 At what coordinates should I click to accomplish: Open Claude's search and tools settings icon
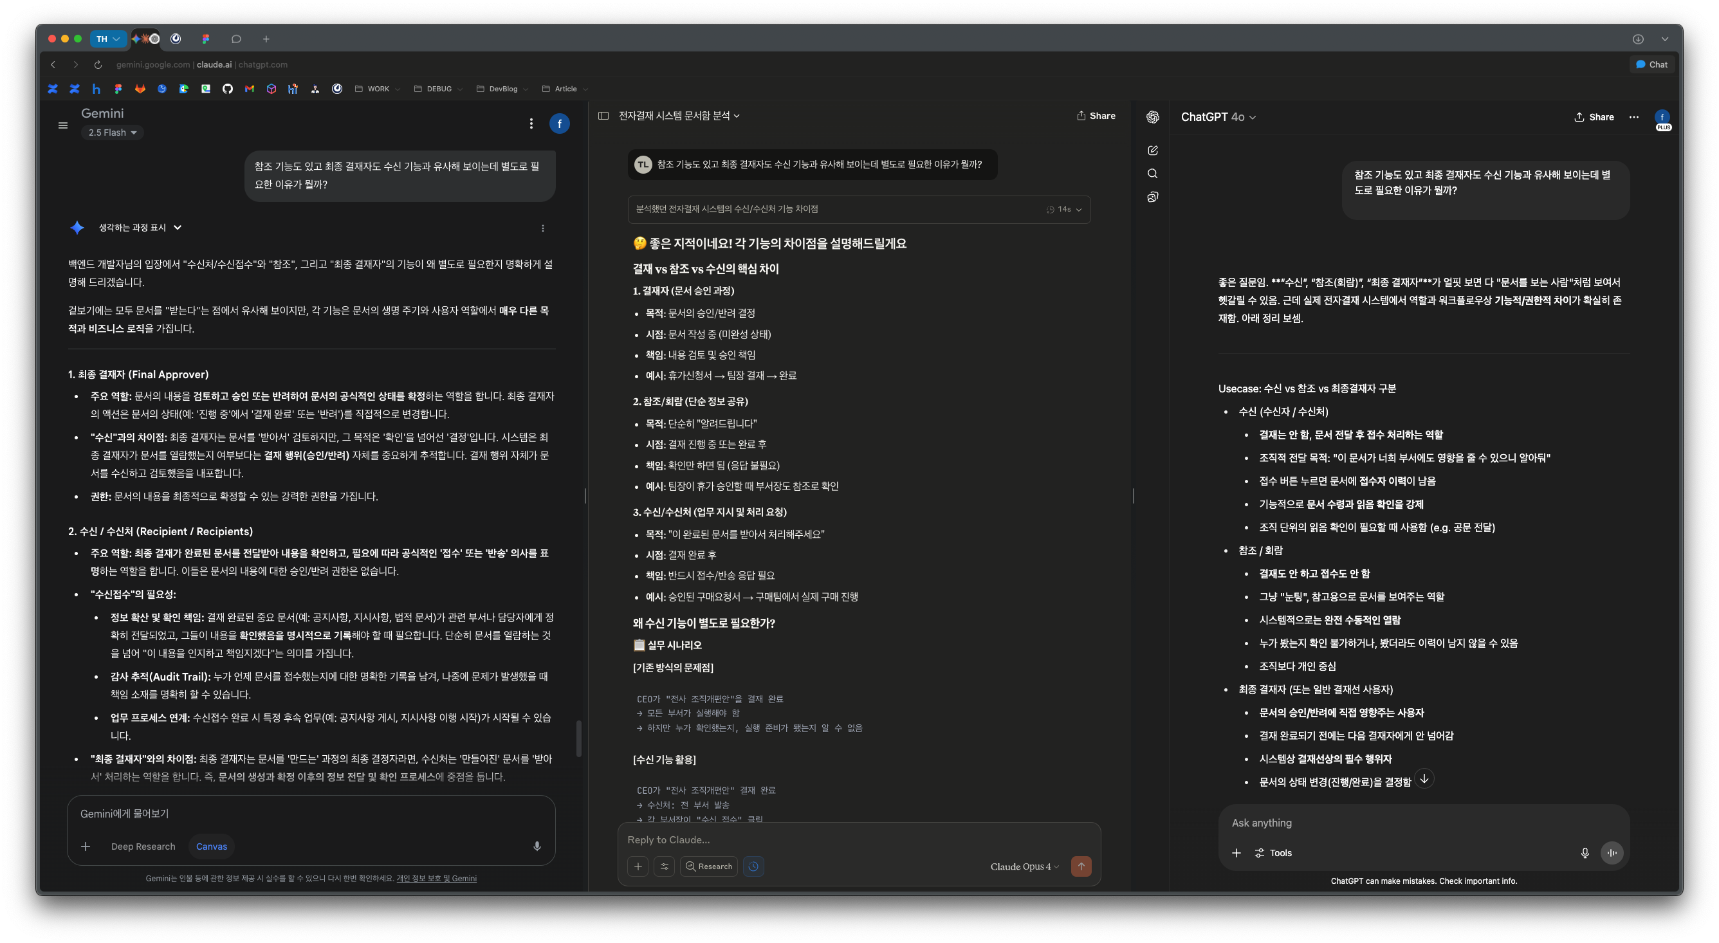(x=664, y=866)
